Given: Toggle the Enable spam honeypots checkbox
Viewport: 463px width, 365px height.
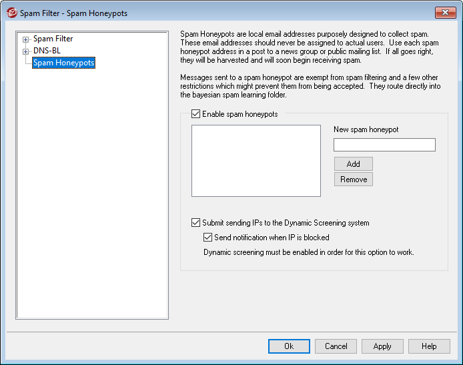Looking at the screenshot, I should click(195, 114).
